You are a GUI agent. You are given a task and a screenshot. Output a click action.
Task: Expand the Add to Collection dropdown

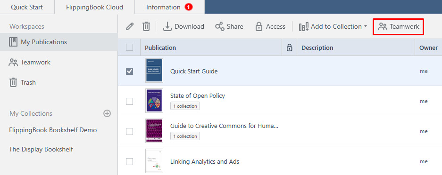[333, 27]
